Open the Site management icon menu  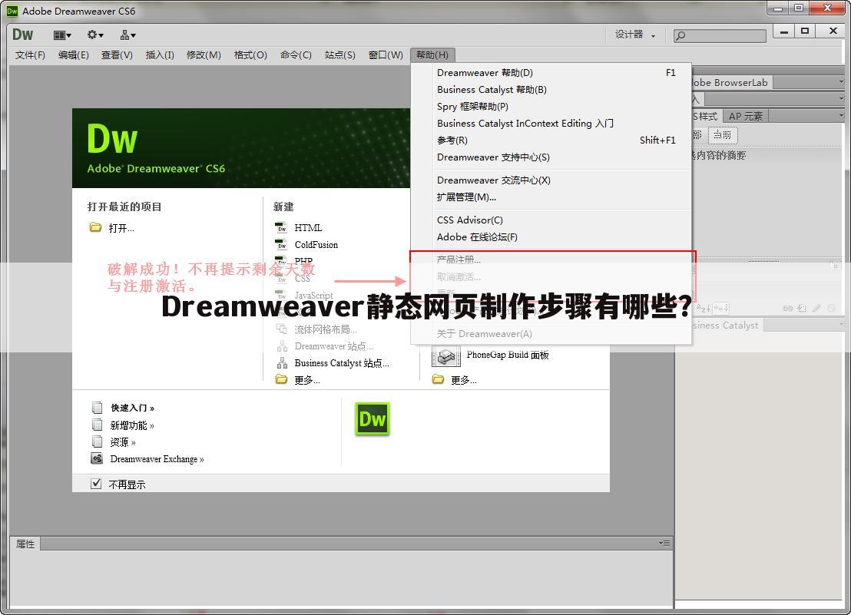127,35
